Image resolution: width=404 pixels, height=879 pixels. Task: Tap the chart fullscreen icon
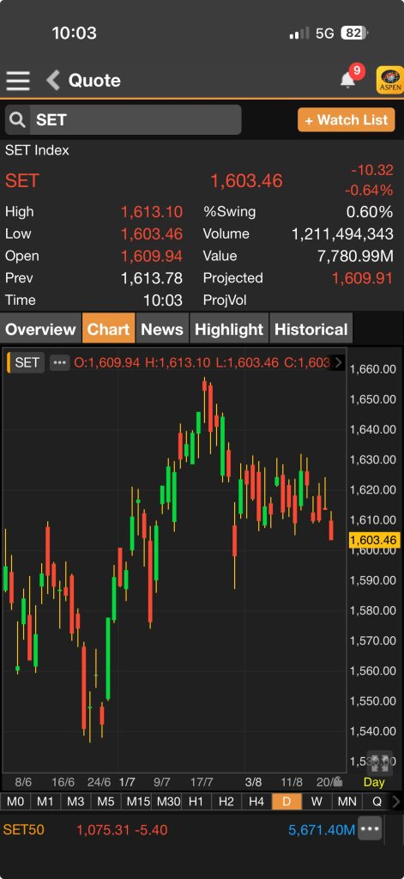pyautogui.click(x=381, y=762)
